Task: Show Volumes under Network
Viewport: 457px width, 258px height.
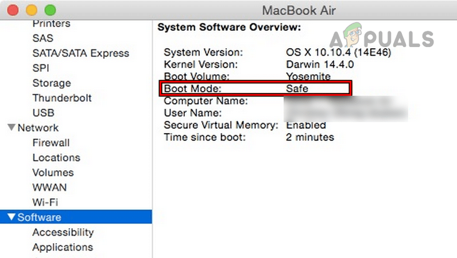Action: tap(53, 173)
